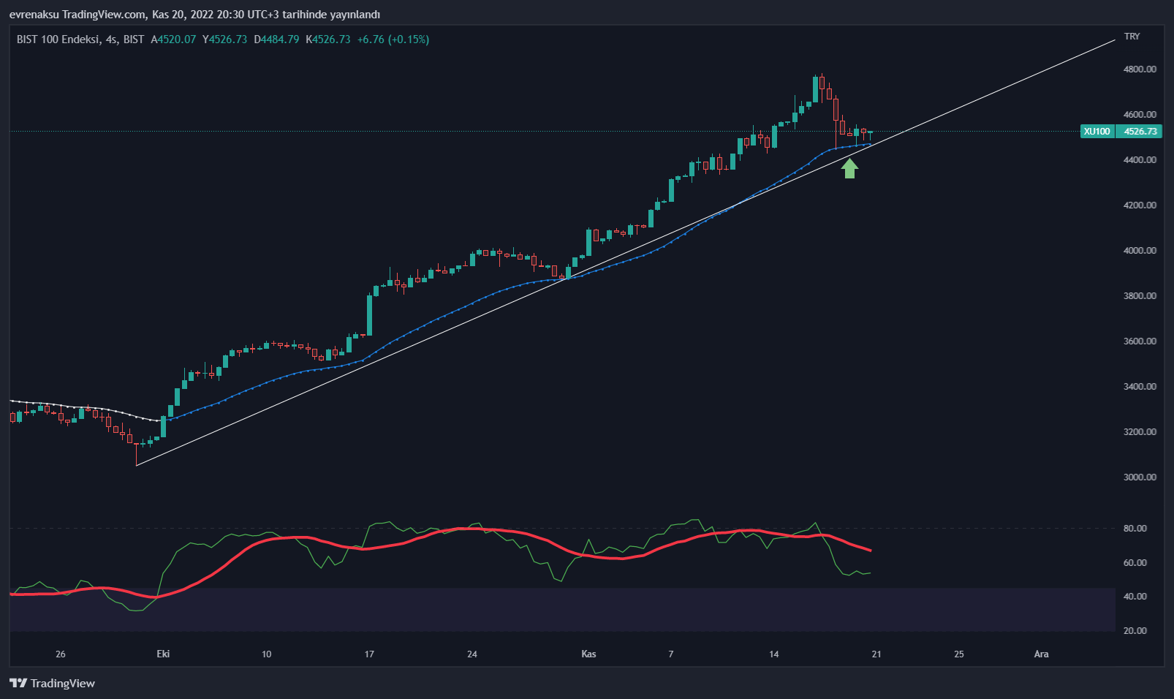Click the Eki month label on time axis
This screenshot has height=699, width=1174.
[x=163, y=654]
